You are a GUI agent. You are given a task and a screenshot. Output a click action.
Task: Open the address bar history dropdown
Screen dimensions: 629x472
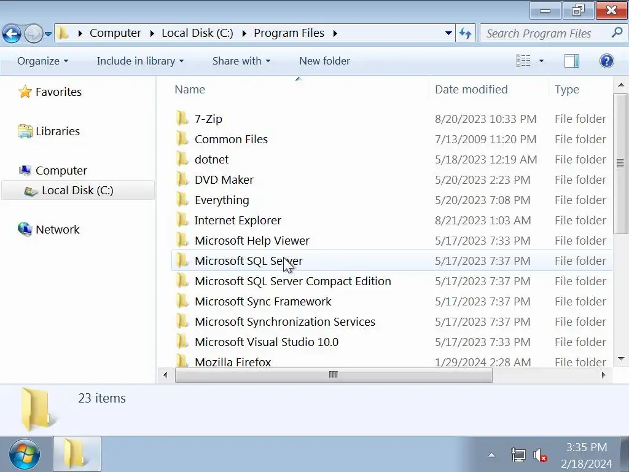pyautogui.click(x=448, y=33)
